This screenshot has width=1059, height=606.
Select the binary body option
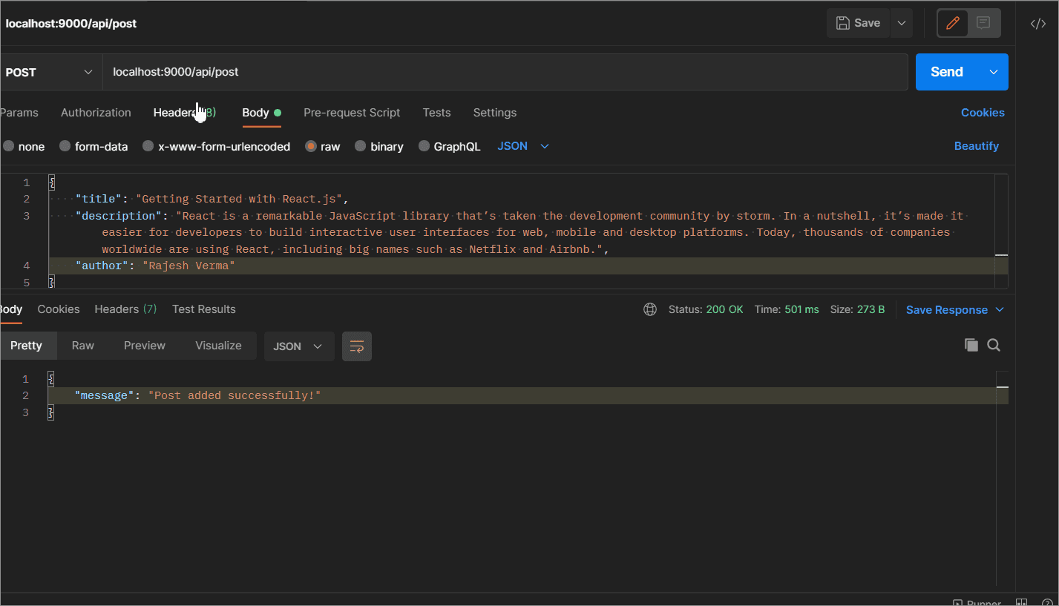pos(361,147)
